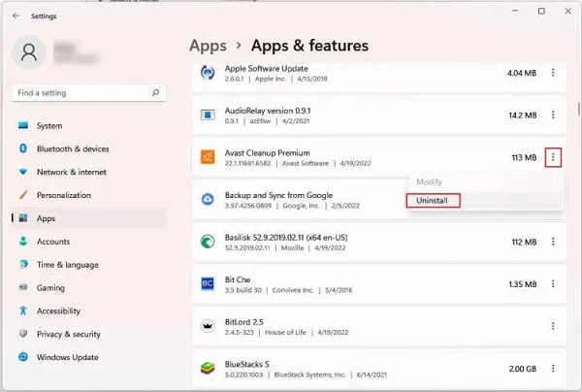The height and width of the screenshot is (392, 582).
Task: Select Apps in the sidebar
Action: pos(89,218)
